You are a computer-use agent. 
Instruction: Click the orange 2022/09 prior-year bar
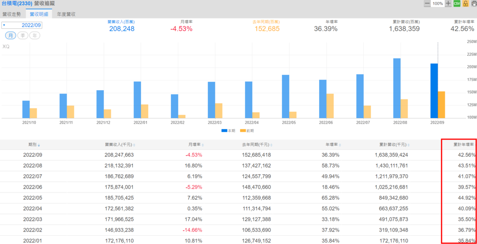442,105
